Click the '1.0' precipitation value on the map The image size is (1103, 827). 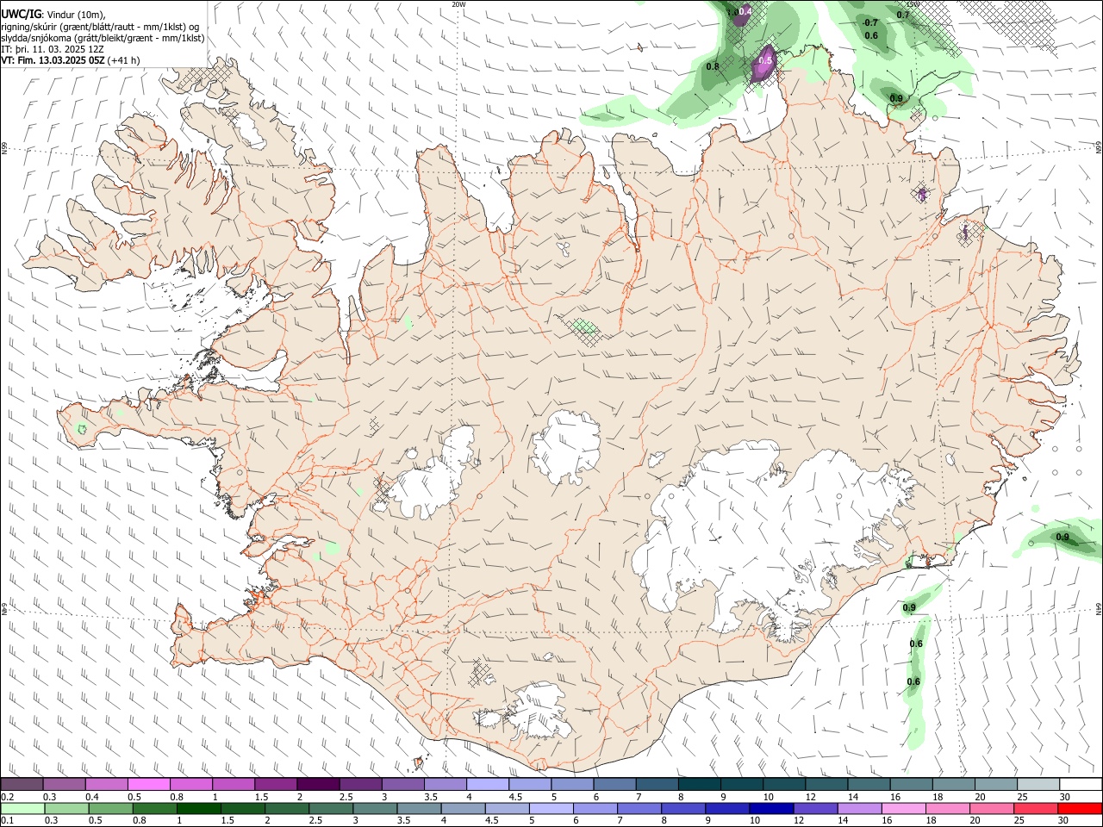pos(732,12)
